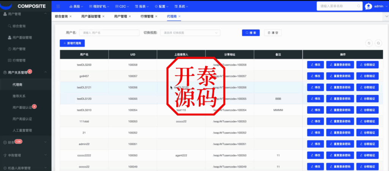Screen dimensions: 389x171
Task: Click the 用户名 input field
Action: [x=109, y=33]
